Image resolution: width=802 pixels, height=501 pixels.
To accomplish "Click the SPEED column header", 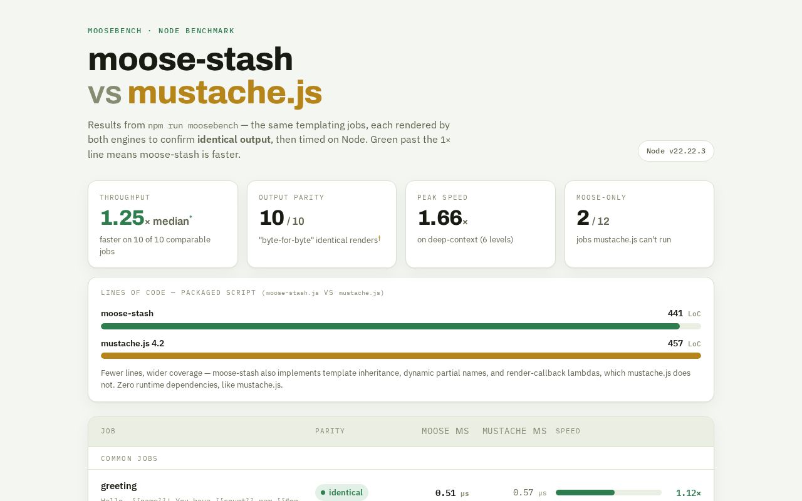I will [568, 431].
